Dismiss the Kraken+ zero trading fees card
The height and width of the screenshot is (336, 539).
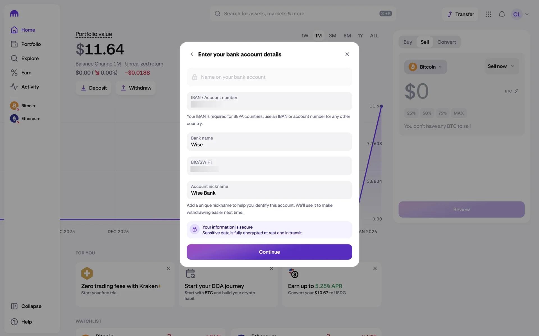pos(168,269)
